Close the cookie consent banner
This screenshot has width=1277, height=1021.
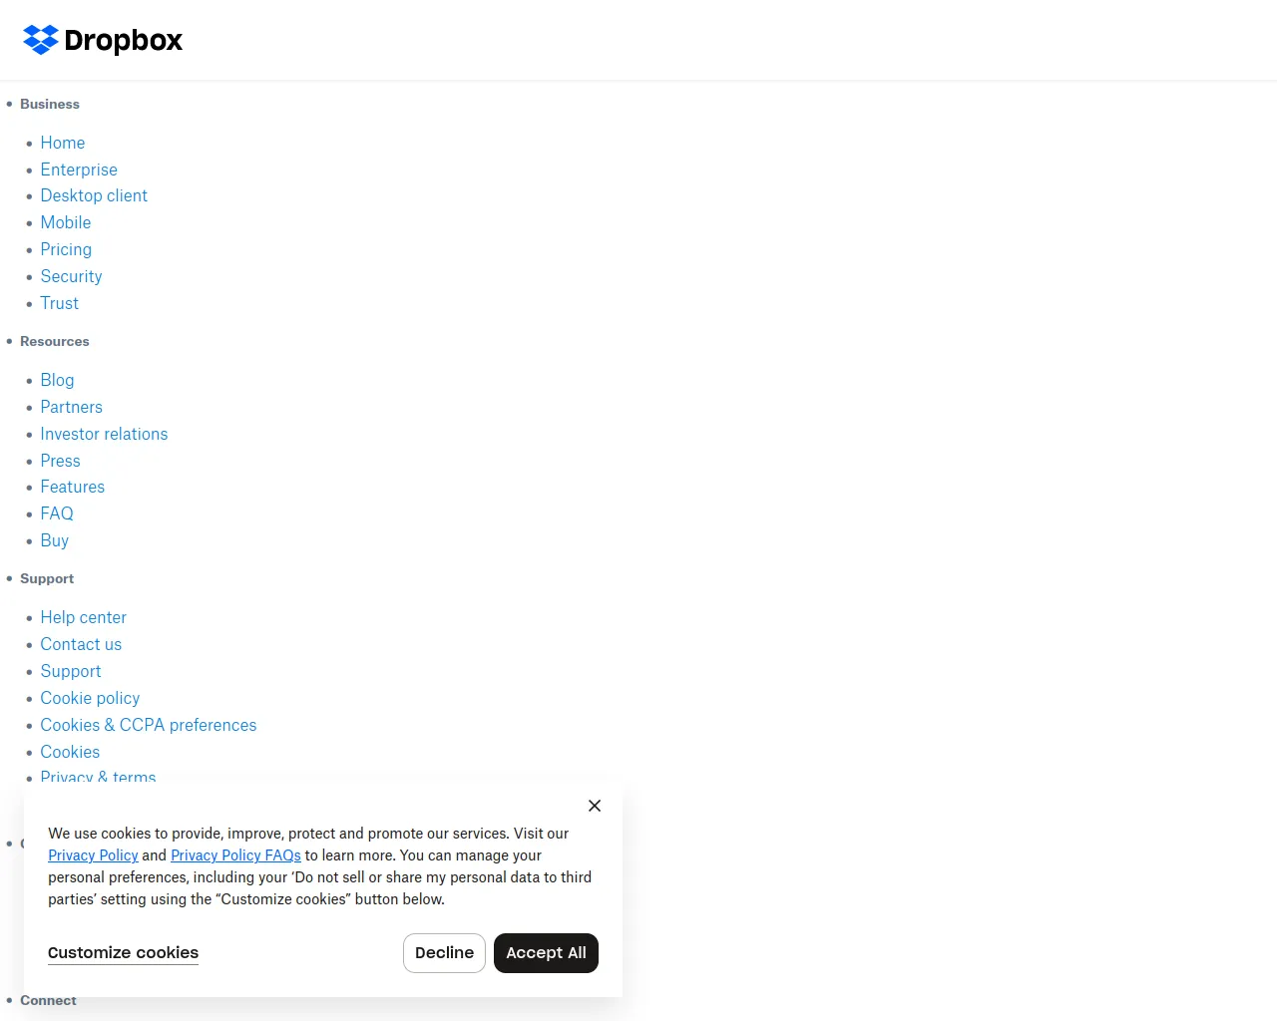click(595, 806)
